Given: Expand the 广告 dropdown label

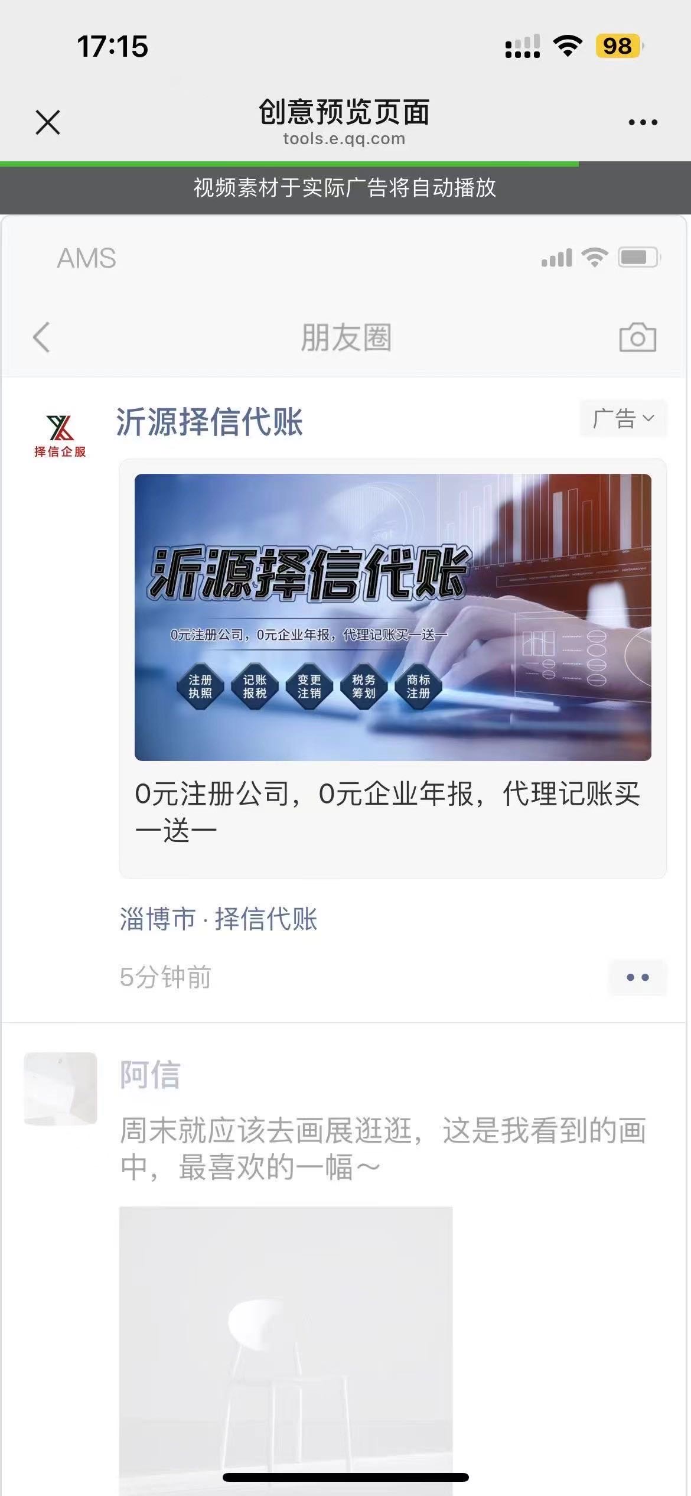Looking at the screenshot, I should [623, 418].
